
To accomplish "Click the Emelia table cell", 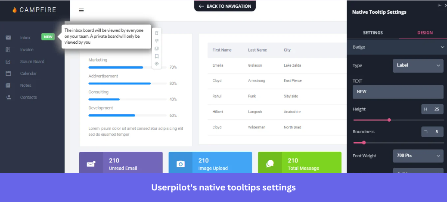I will (218, 65).
